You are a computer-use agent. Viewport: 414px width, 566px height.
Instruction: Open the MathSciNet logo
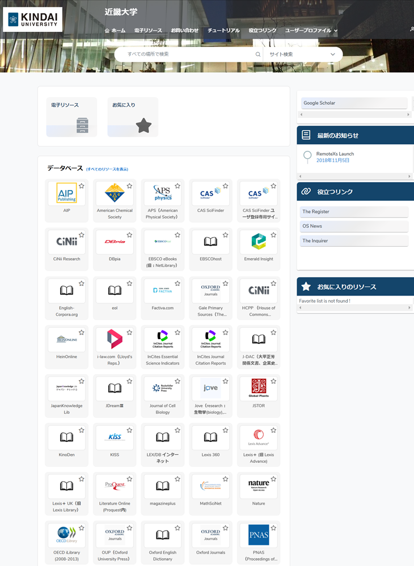click(x=211, y=486)
